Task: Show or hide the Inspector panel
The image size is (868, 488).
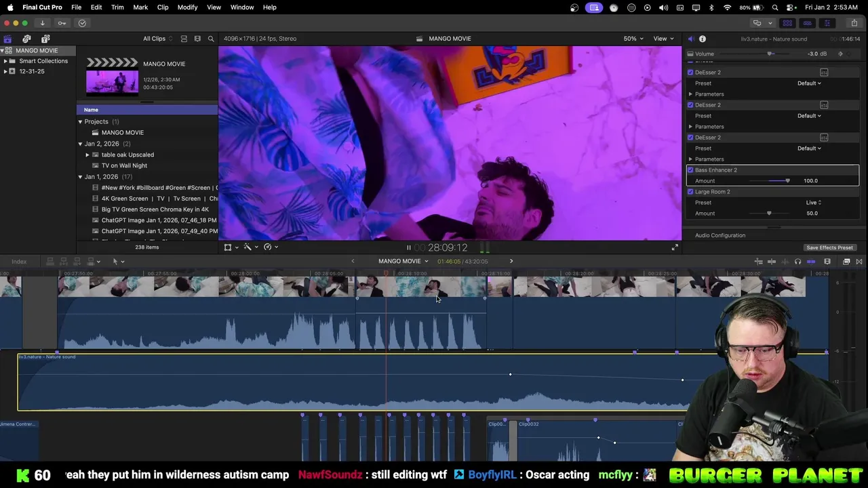Action: pos(827,23)
